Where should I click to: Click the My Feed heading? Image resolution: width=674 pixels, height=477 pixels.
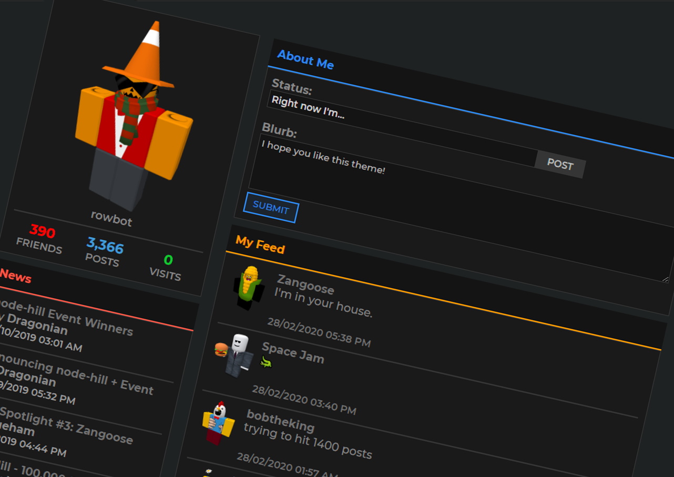click(260, 245)
